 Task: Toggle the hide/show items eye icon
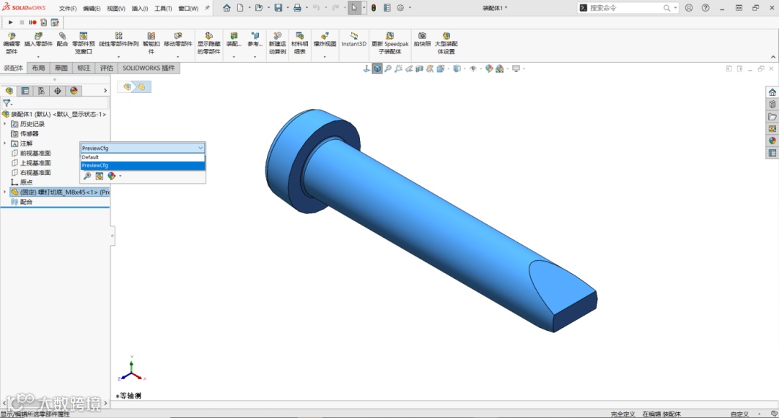473,68
